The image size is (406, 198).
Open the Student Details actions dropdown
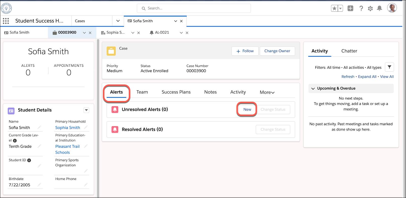pyautogui.click(x=86, y=110)
